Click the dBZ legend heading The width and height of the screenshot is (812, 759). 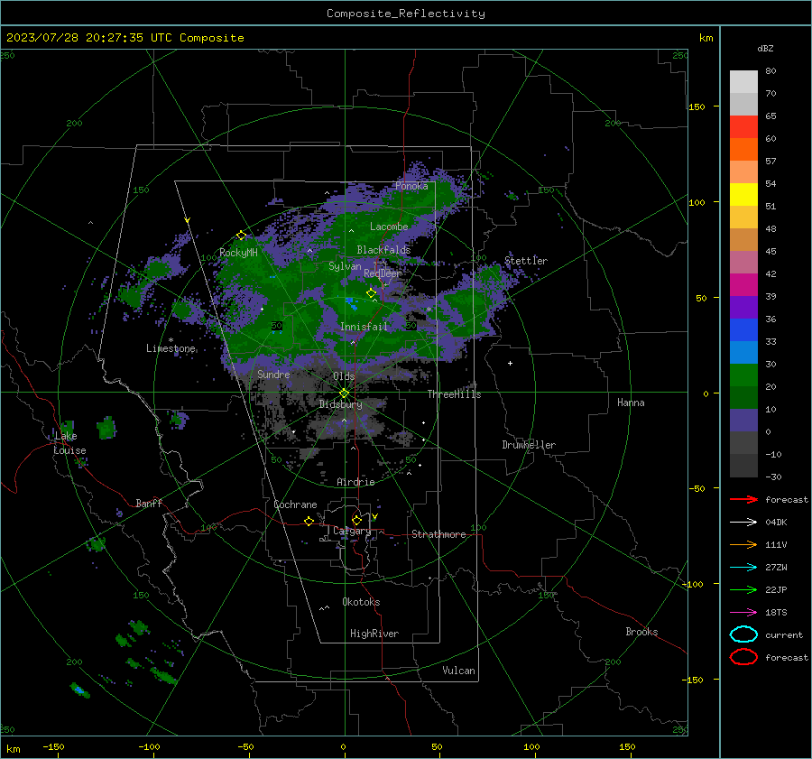tap(765, 49)
